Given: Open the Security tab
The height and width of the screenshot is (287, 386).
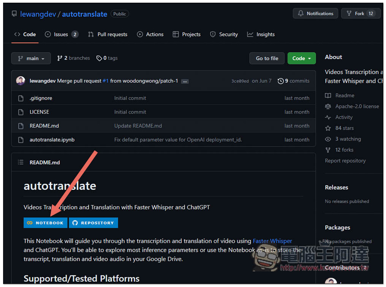Looking at the screenshot, I should click(x=224, y=34).
